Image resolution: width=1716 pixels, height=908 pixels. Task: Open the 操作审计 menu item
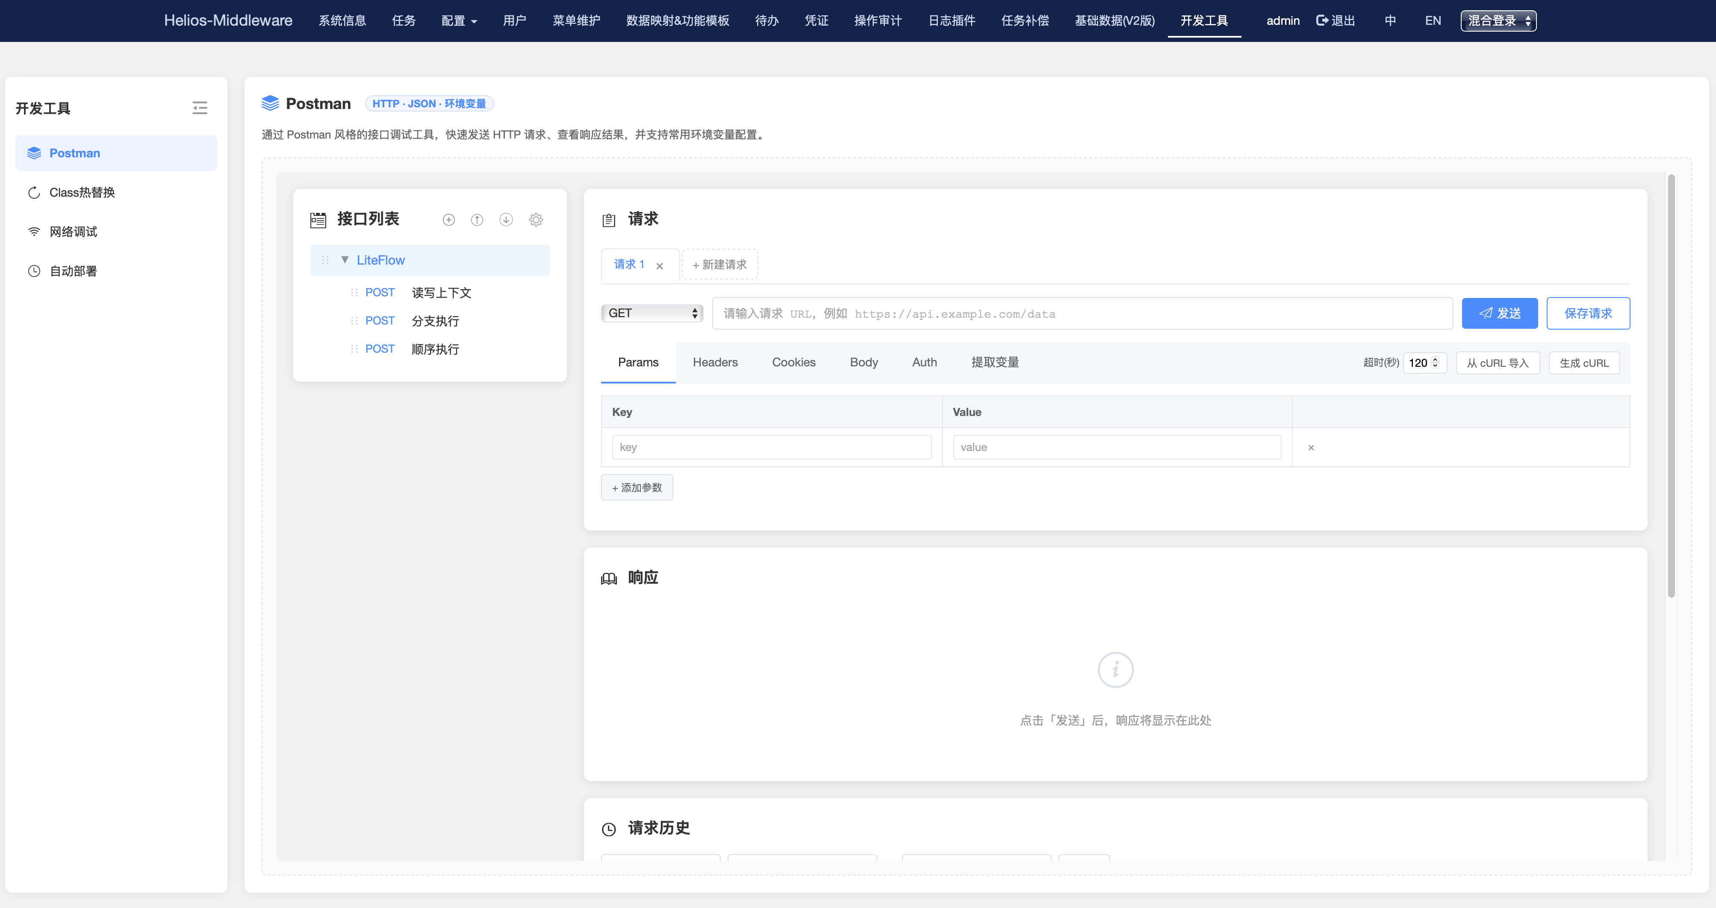[x=877, y=21]
